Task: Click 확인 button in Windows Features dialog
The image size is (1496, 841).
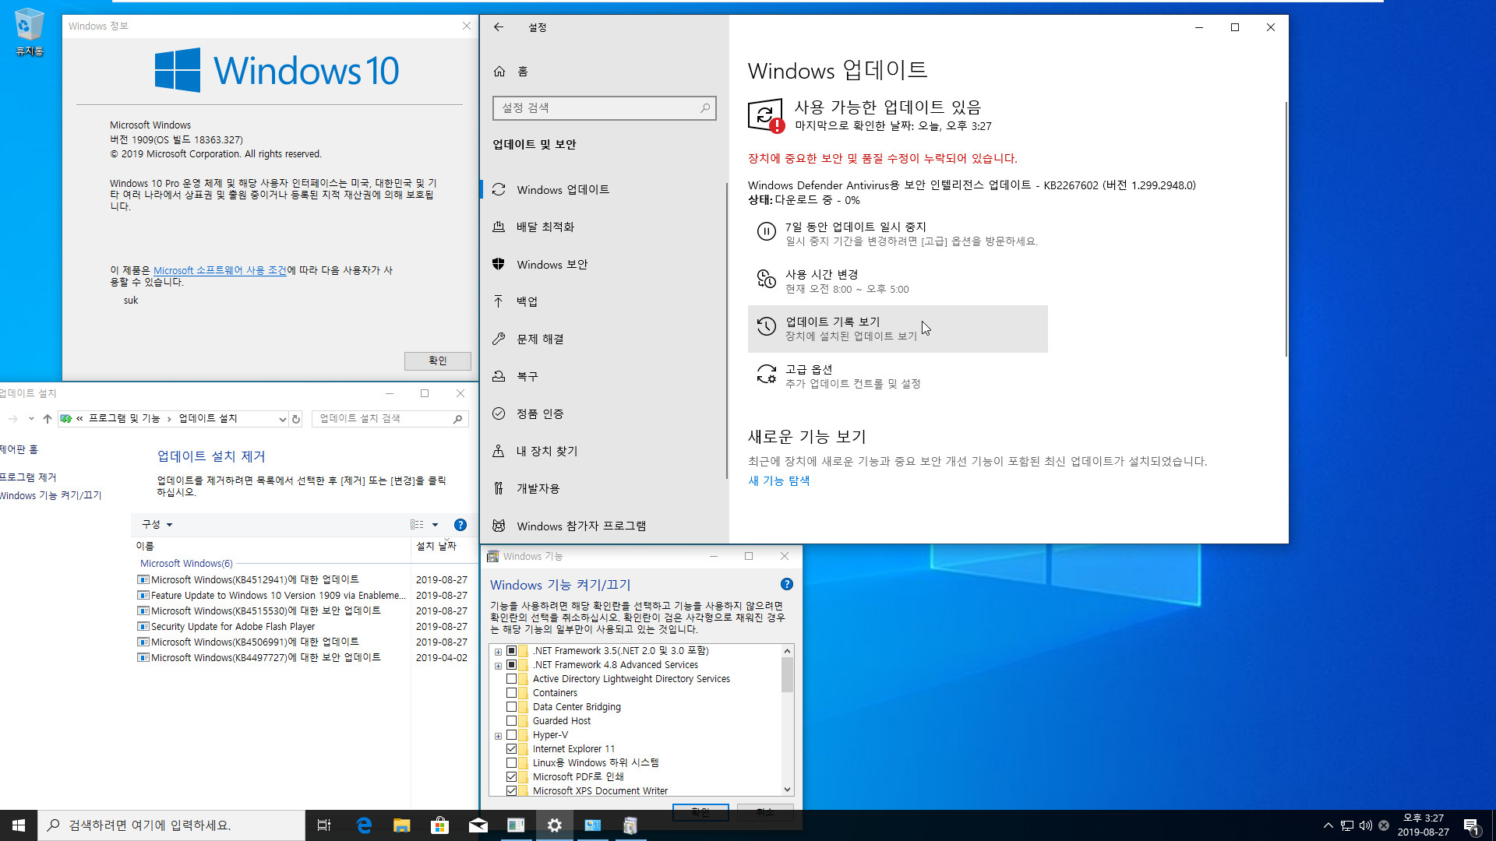Action: (x=700, y=812)
